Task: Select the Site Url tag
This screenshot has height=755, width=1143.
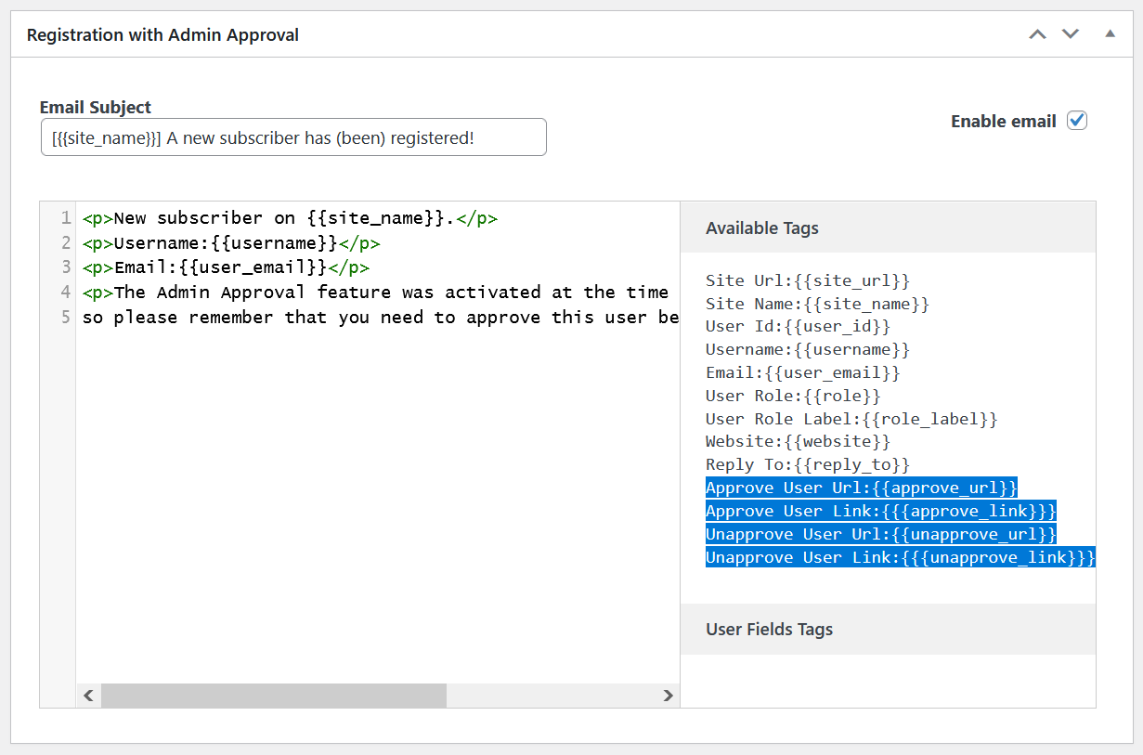Action: click(807, 280)
